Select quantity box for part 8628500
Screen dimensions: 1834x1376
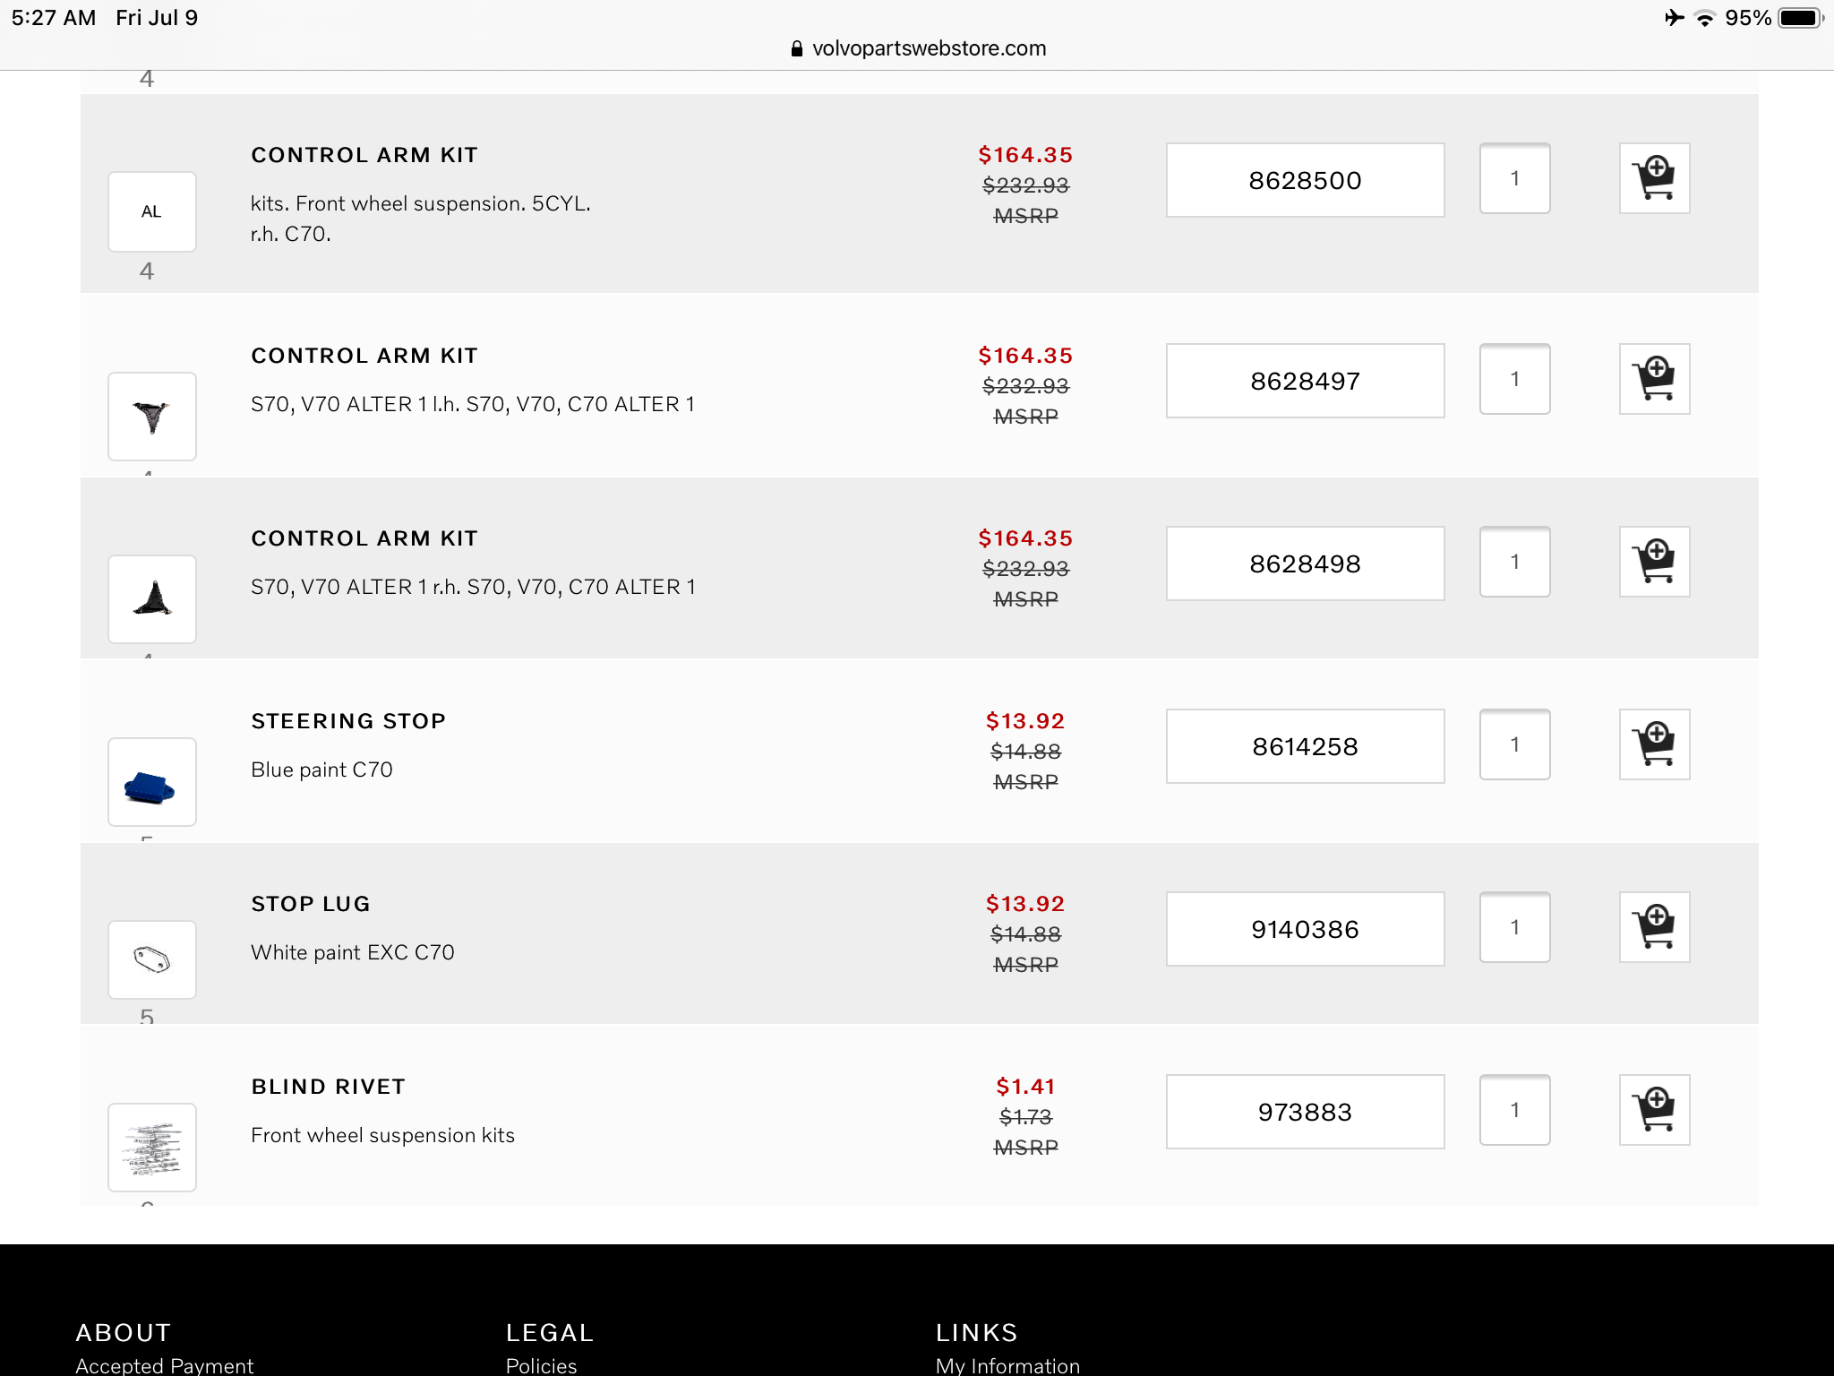[1514, 178]
